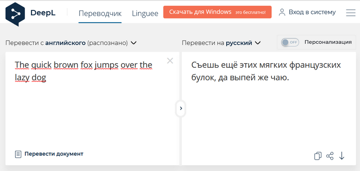
Task: Click the user profile icon
Action: (282, 12)
